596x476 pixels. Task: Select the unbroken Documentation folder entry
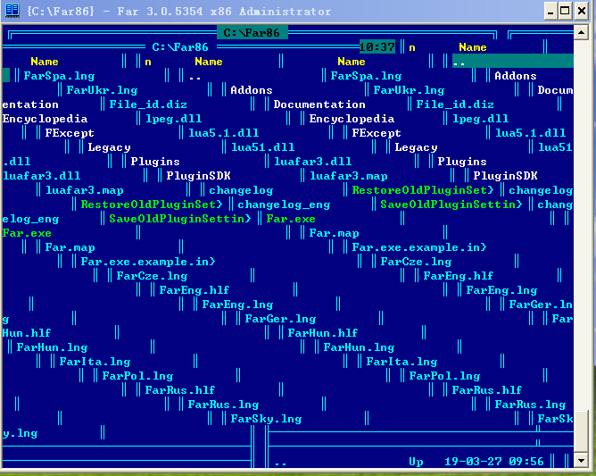click(319, 104)
